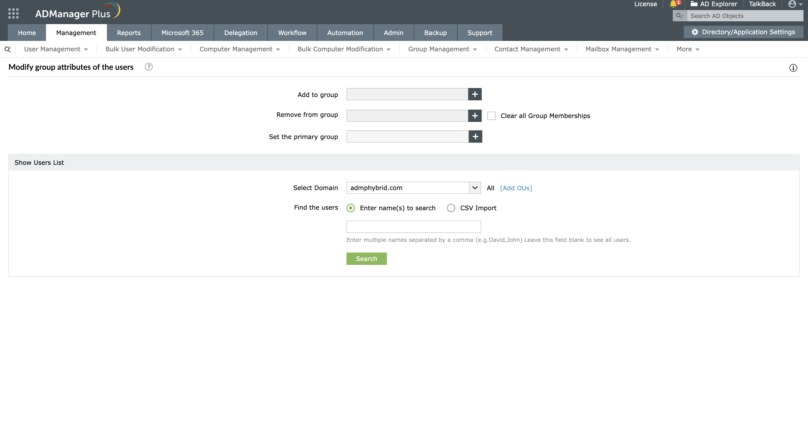Image resolution: width=808 pixels, height=435 pixels.
Task: Click the plus icon beside Set the primary group
Action: pos(475,137)
